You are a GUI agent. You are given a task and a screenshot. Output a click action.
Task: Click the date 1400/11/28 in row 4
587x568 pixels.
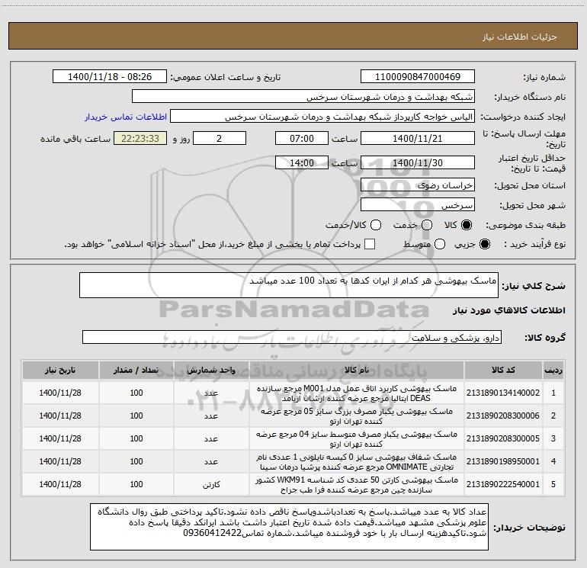[x=60, y=461]
